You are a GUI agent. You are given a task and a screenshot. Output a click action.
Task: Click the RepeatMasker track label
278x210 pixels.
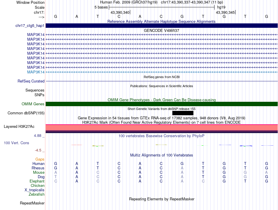click(32, 203)
